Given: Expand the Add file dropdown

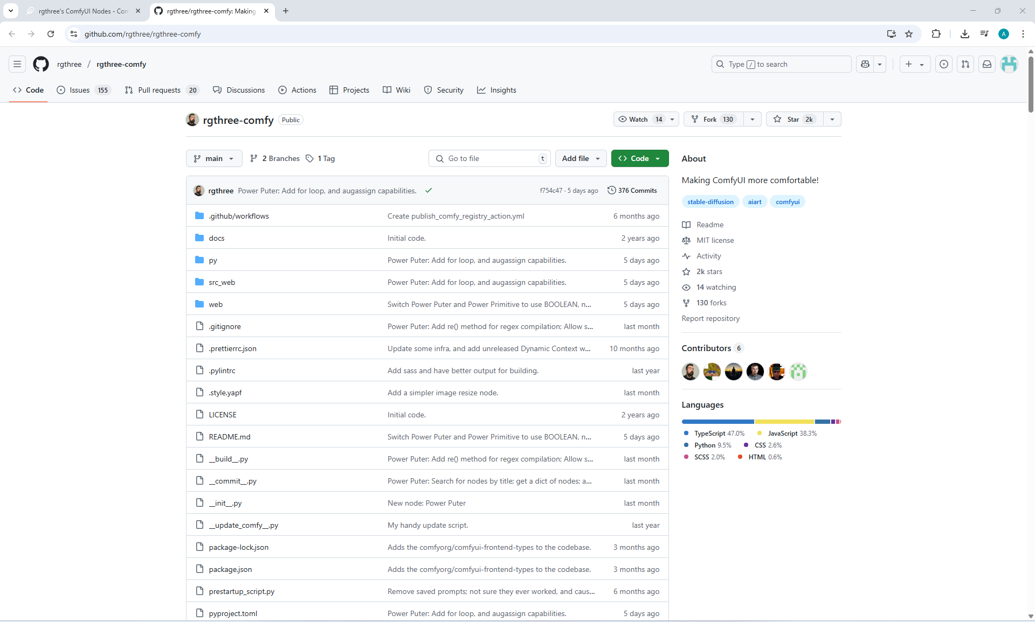Looking at the screenshot, I should (581, 158).
